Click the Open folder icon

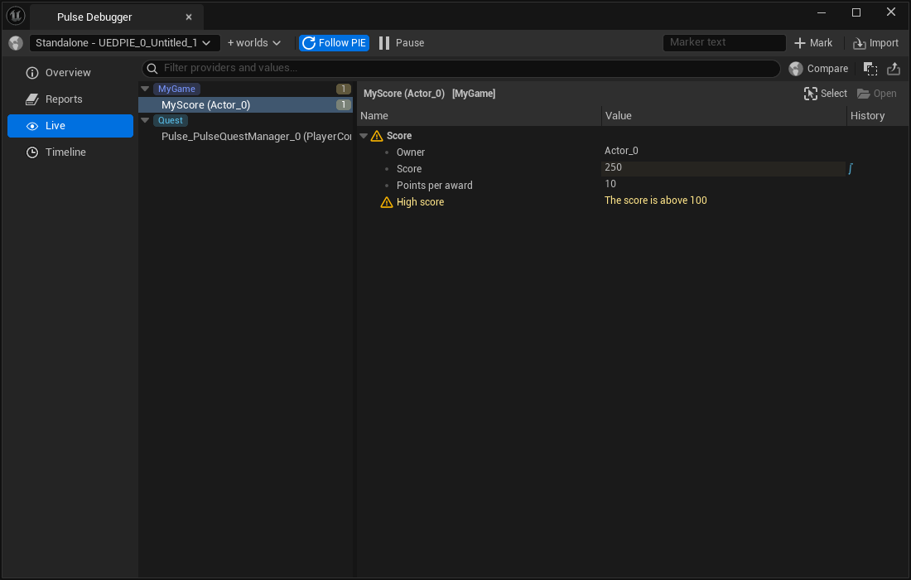coord(863,94)
